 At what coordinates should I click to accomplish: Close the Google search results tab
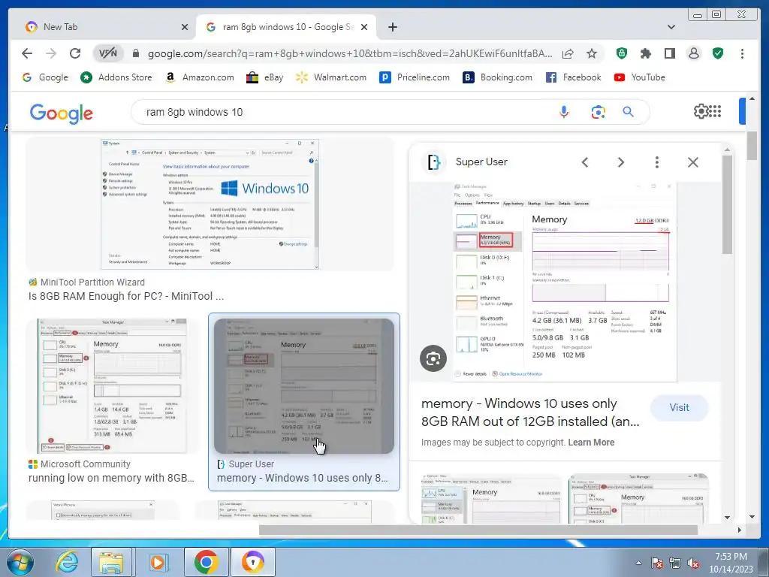click(x=364, y=27)
